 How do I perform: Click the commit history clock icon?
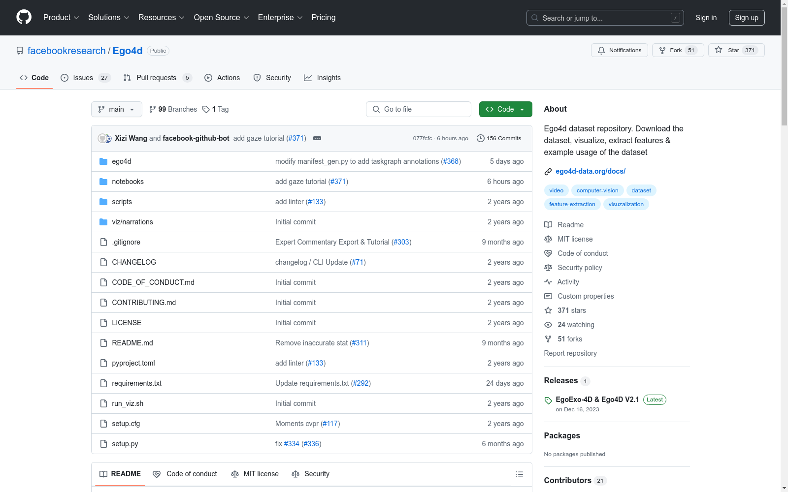tap(481, 138)
